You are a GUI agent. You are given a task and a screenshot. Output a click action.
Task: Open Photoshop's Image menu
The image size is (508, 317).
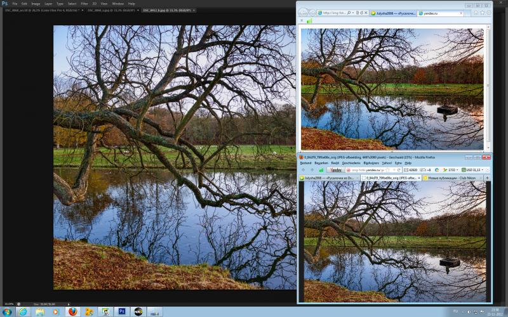36,4
